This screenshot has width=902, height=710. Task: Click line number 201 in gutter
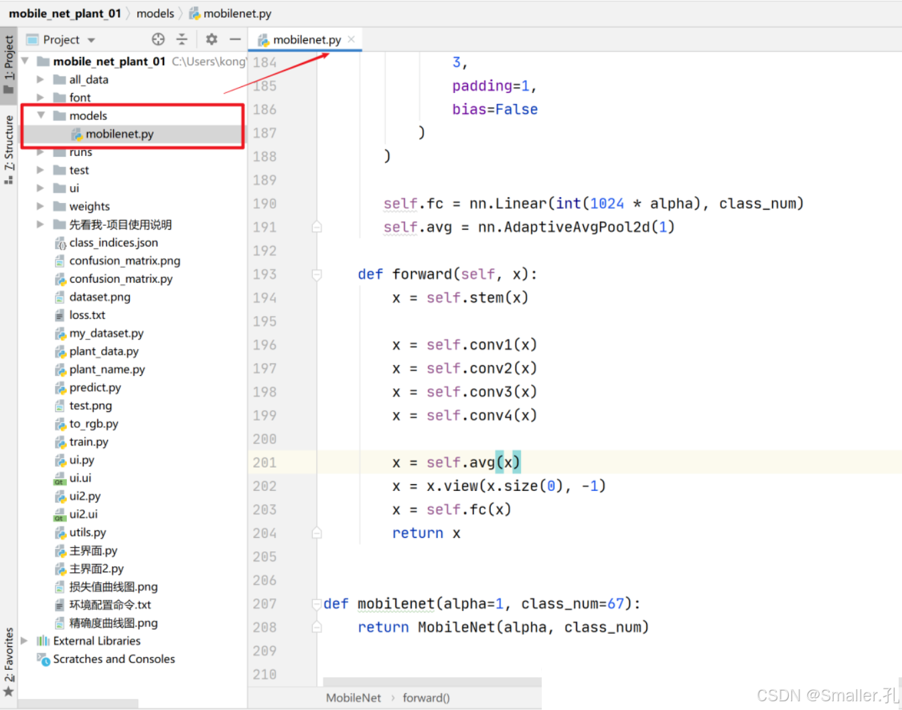click(265, 463)
